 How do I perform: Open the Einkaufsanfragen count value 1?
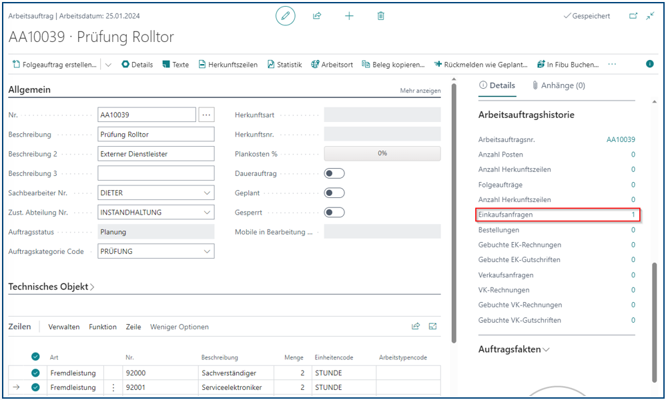[633, 215]
